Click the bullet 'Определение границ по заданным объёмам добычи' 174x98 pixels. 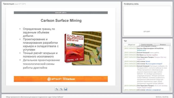[x=39, y=32]
